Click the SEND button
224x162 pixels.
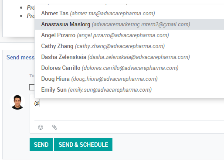click(x=41, y=145)
